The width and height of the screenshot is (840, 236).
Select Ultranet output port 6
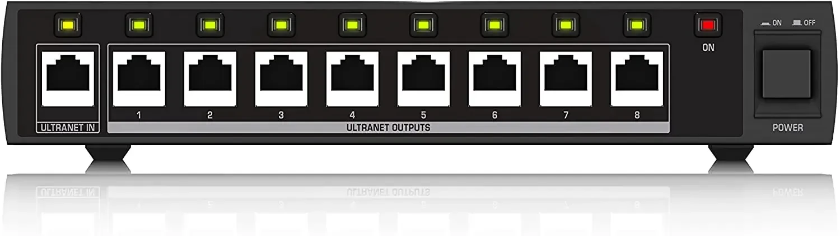click(x=494, y=79)
